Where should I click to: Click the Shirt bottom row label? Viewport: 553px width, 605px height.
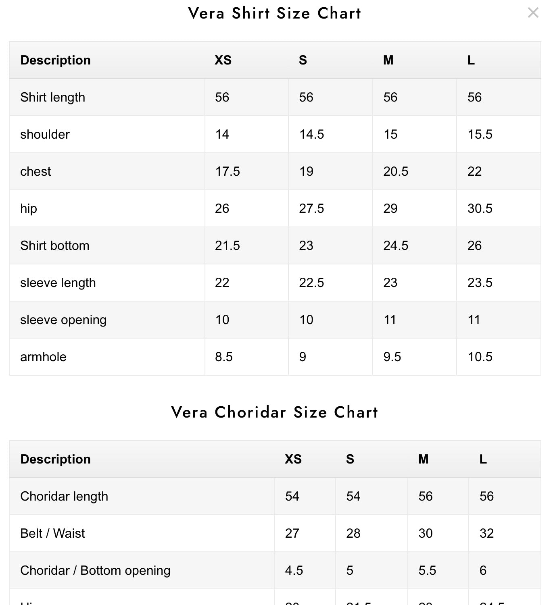54,245
